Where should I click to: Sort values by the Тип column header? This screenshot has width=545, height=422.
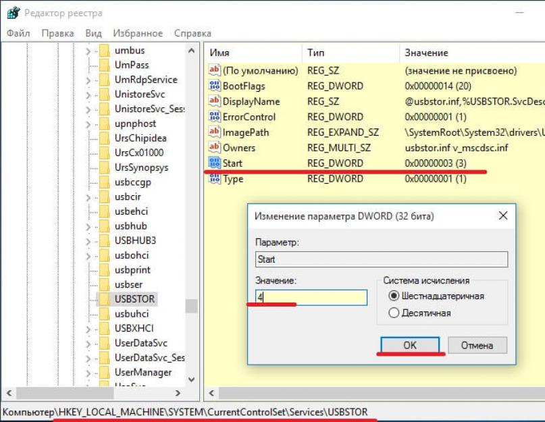tap(351, 53)
